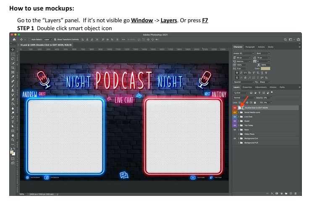Click the foreground color swatch in toolbox
Viewport: 309px width, 203px height.
coord(12,152)
